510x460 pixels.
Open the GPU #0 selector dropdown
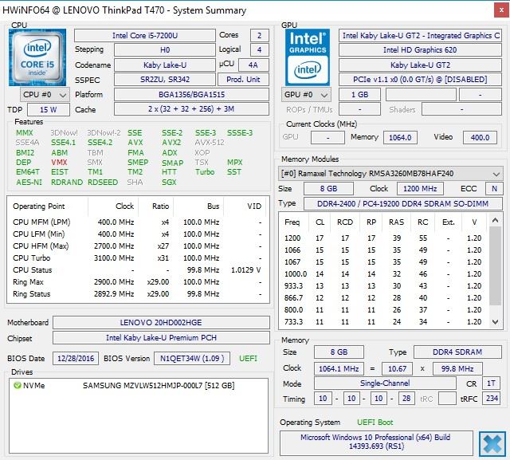306,95
